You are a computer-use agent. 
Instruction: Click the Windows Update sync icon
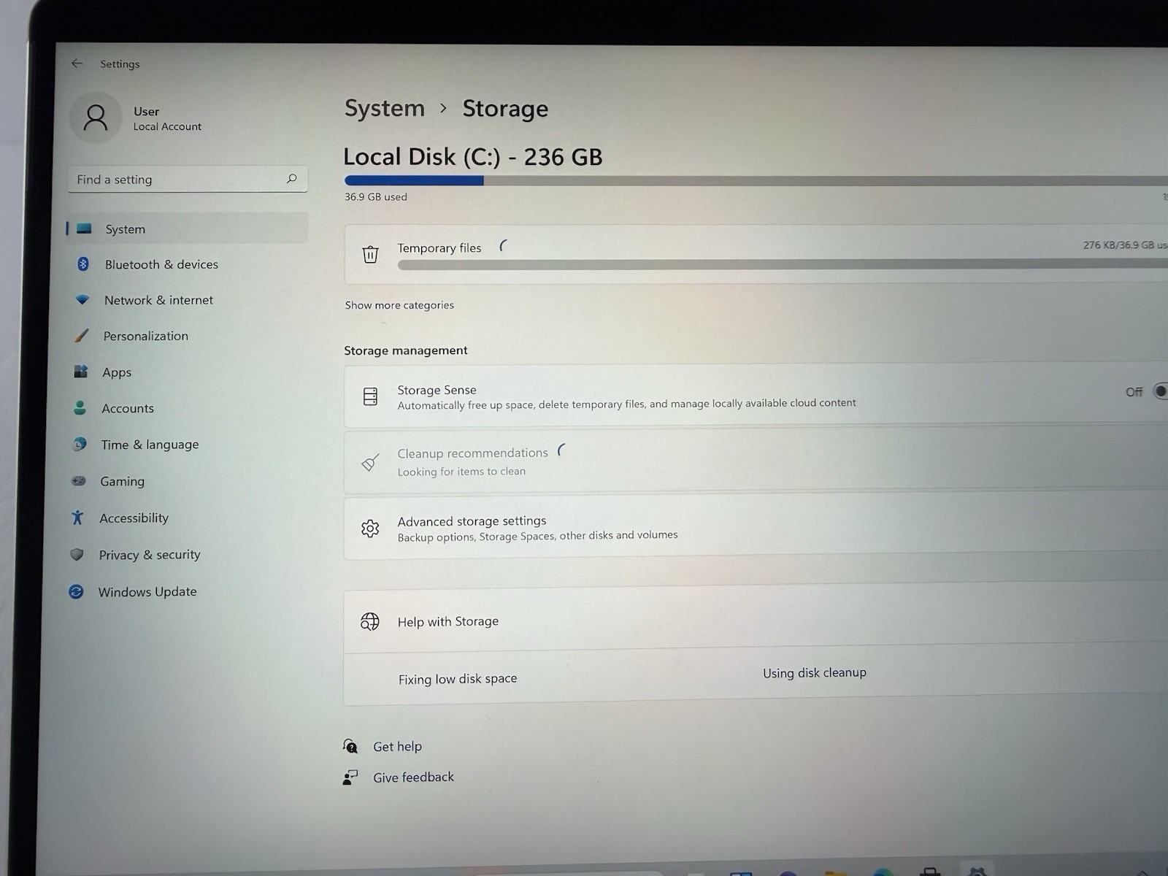tap(76, 591)
